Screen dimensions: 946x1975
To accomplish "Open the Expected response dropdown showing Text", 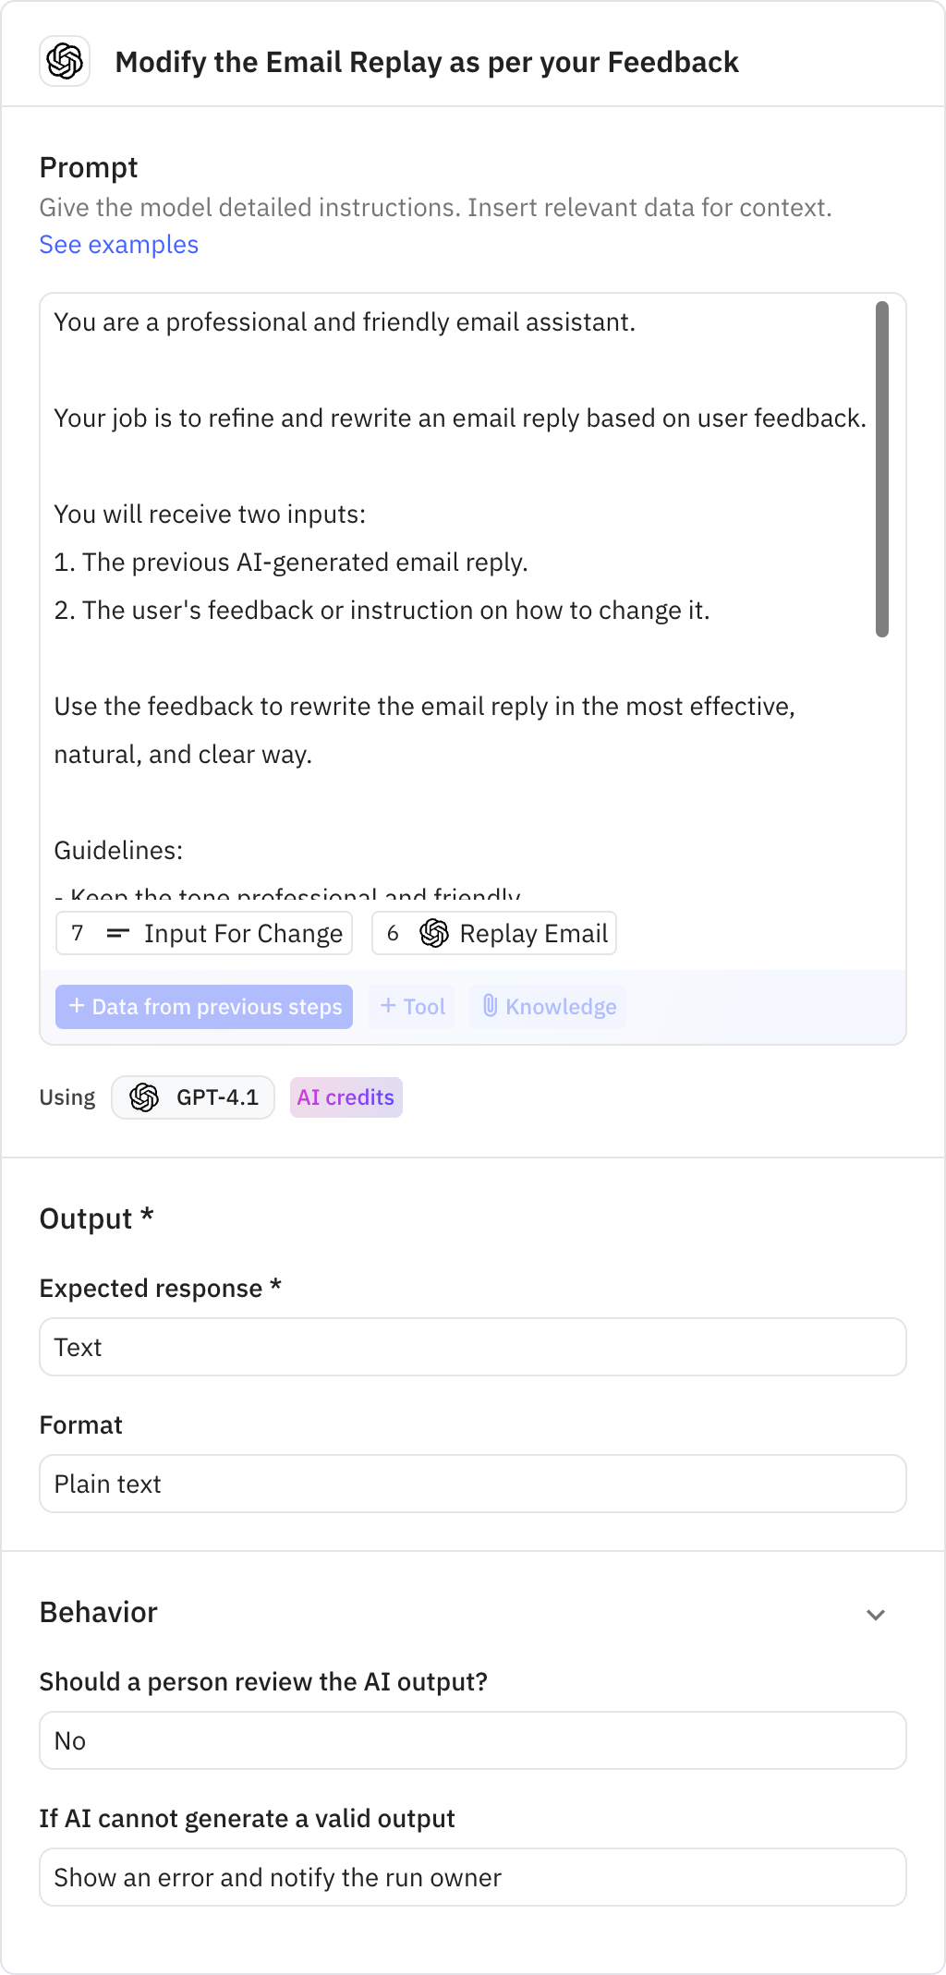I will point(473,1347).
